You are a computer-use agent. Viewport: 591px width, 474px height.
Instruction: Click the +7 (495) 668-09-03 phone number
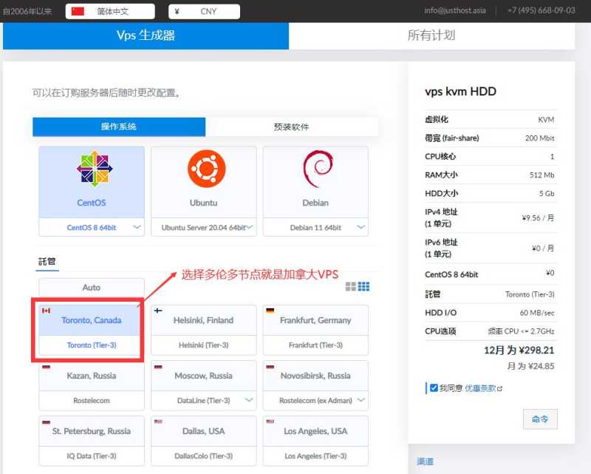point(542,10)
